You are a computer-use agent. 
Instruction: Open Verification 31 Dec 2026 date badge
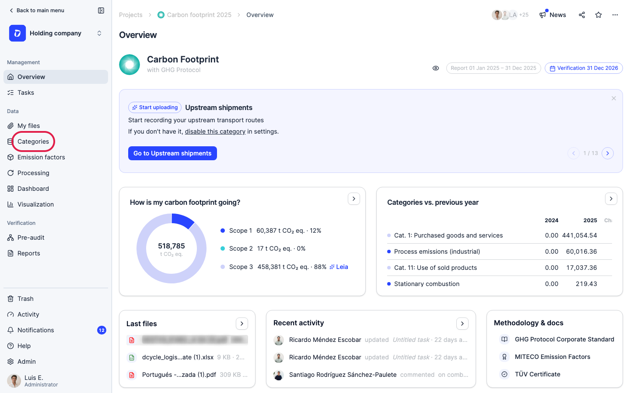(x=584, y=68)
